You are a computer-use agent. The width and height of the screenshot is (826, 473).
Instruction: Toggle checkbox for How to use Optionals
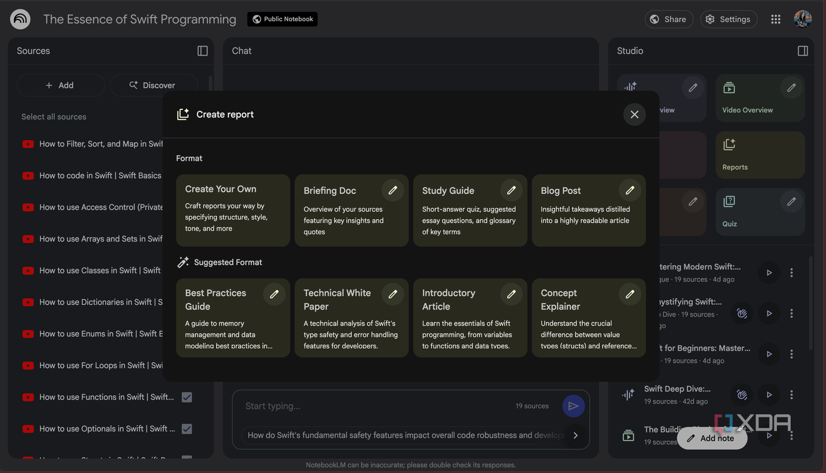click(187, 429)
